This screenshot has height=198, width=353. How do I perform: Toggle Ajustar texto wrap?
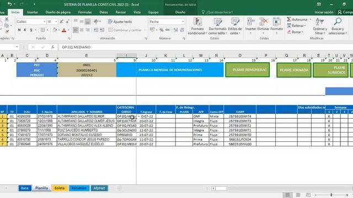pos(120,21)
